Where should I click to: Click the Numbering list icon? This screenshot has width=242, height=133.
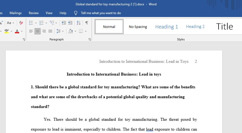point(41,23)
